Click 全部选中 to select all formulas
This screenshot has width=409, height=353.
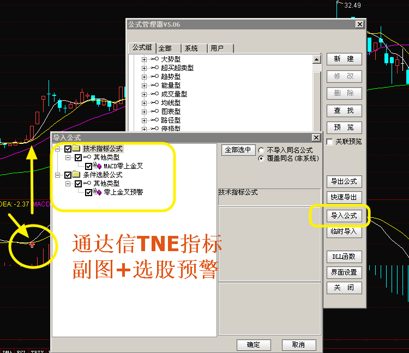click(238, 150)
